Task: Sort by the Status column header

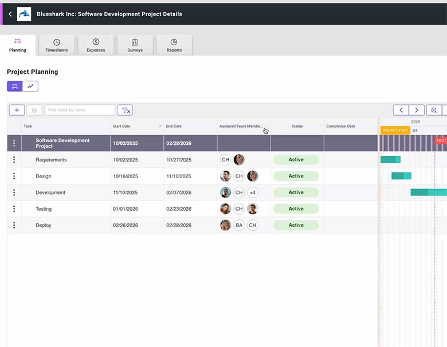Action: (x=297, y=126)
